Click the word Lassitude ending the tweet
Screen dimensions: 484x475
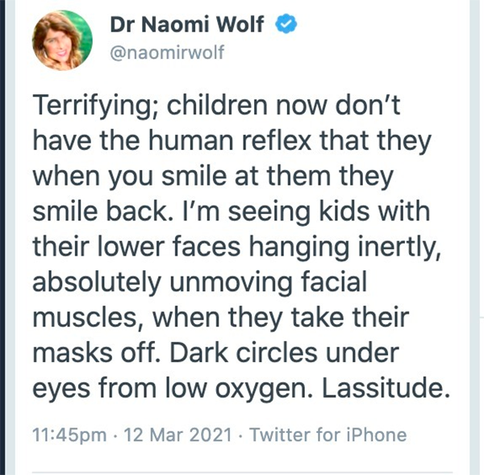point(386,388)
